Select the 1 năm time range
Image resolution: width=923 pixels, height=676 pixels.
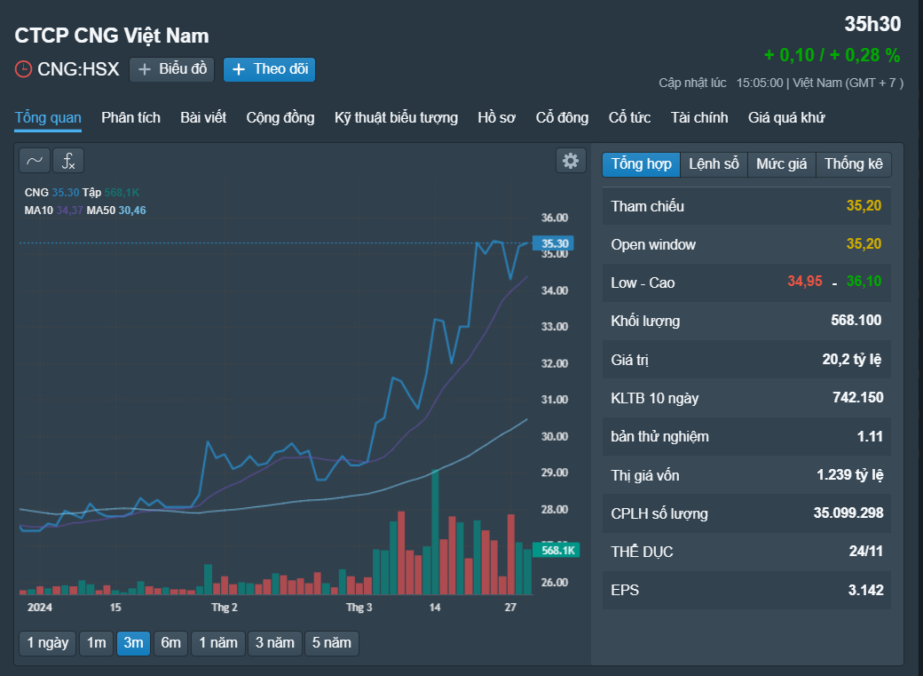(x=217, y=643)
